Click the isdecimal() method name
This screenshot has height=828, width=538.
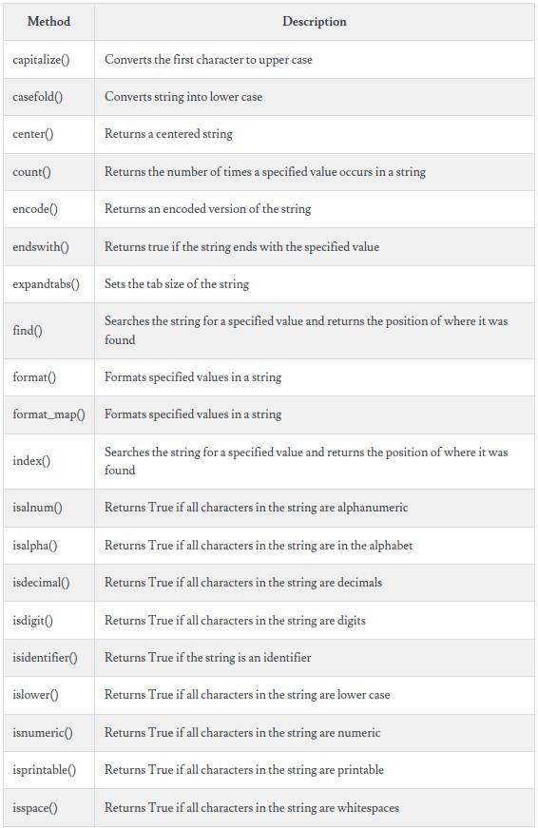pyautogui.click(x=41, y=583)
